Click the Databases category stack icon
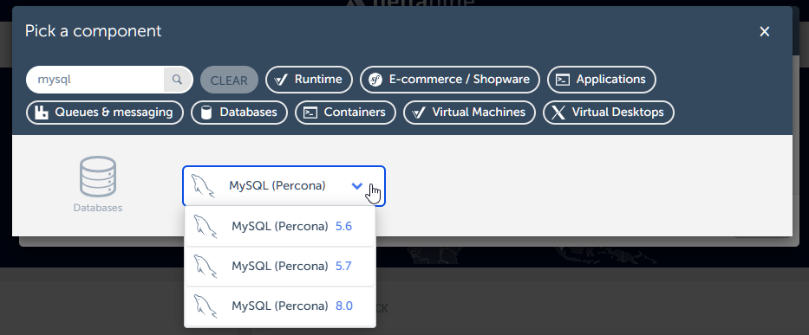809x335 pixels. point(97,177)
